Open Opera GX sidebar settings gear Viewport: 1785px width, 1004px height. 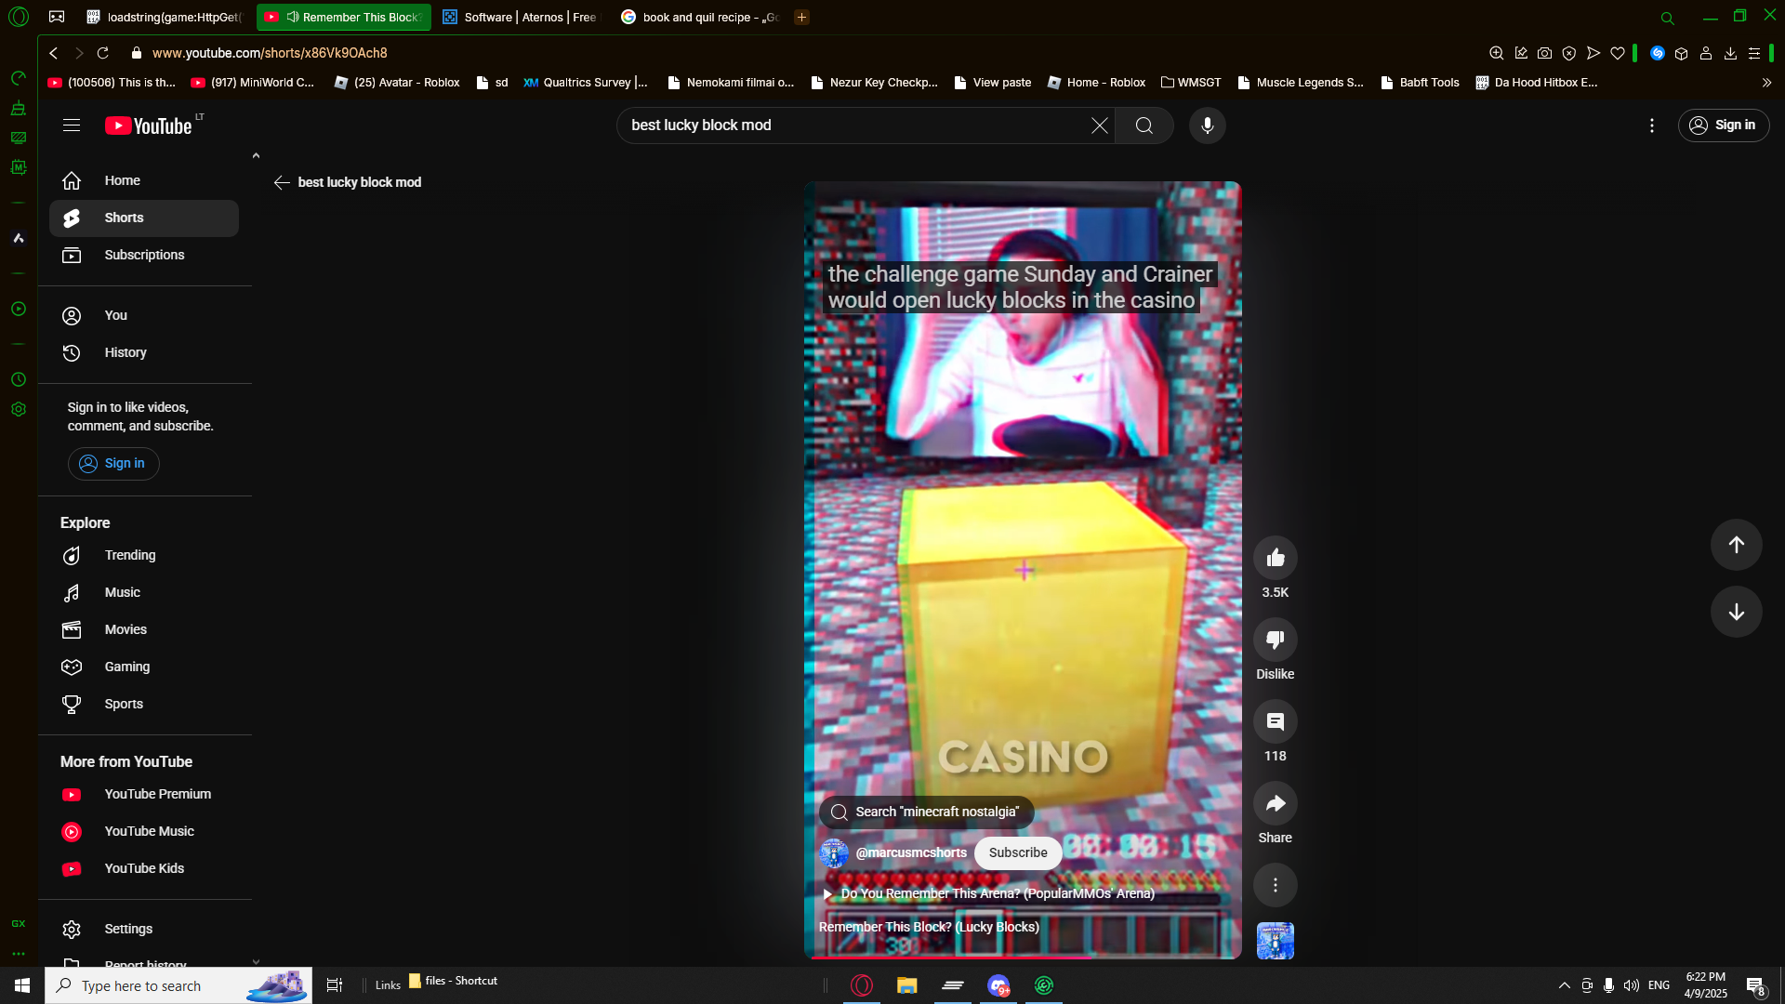(19, 409)
